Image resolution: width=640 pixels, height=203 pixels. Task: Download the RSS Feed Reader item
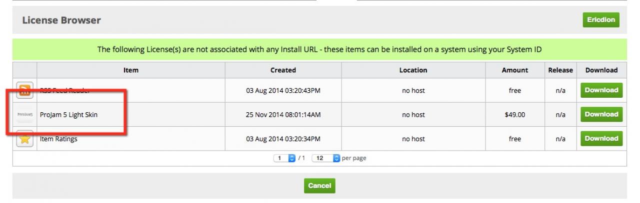point(601,90)
